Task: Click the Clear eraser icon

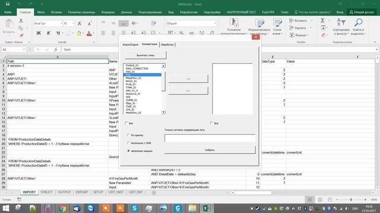Action: [x=323, y=35]
